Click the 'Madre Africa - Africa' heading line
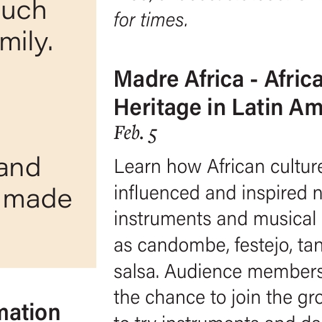This screenshot has width=322, height=322. (218, 79)
